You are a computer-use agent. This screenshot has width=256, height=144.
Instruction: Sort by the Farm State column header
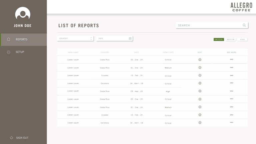(168, 52)
